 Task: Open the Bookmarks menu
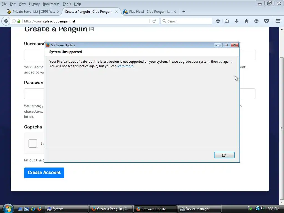[51, 4]
